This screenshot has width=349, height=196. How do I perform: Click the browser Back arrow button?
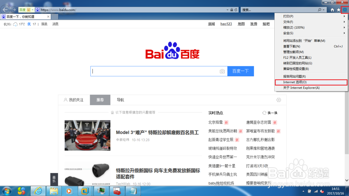pos(5,9)
